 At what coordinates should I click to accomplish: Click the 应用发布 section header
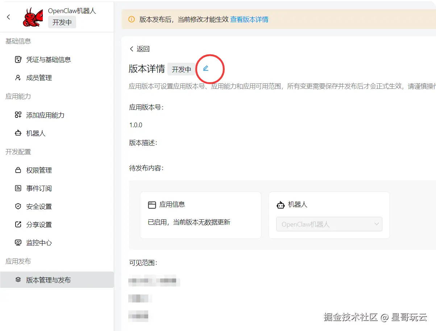tap(18, 261)
